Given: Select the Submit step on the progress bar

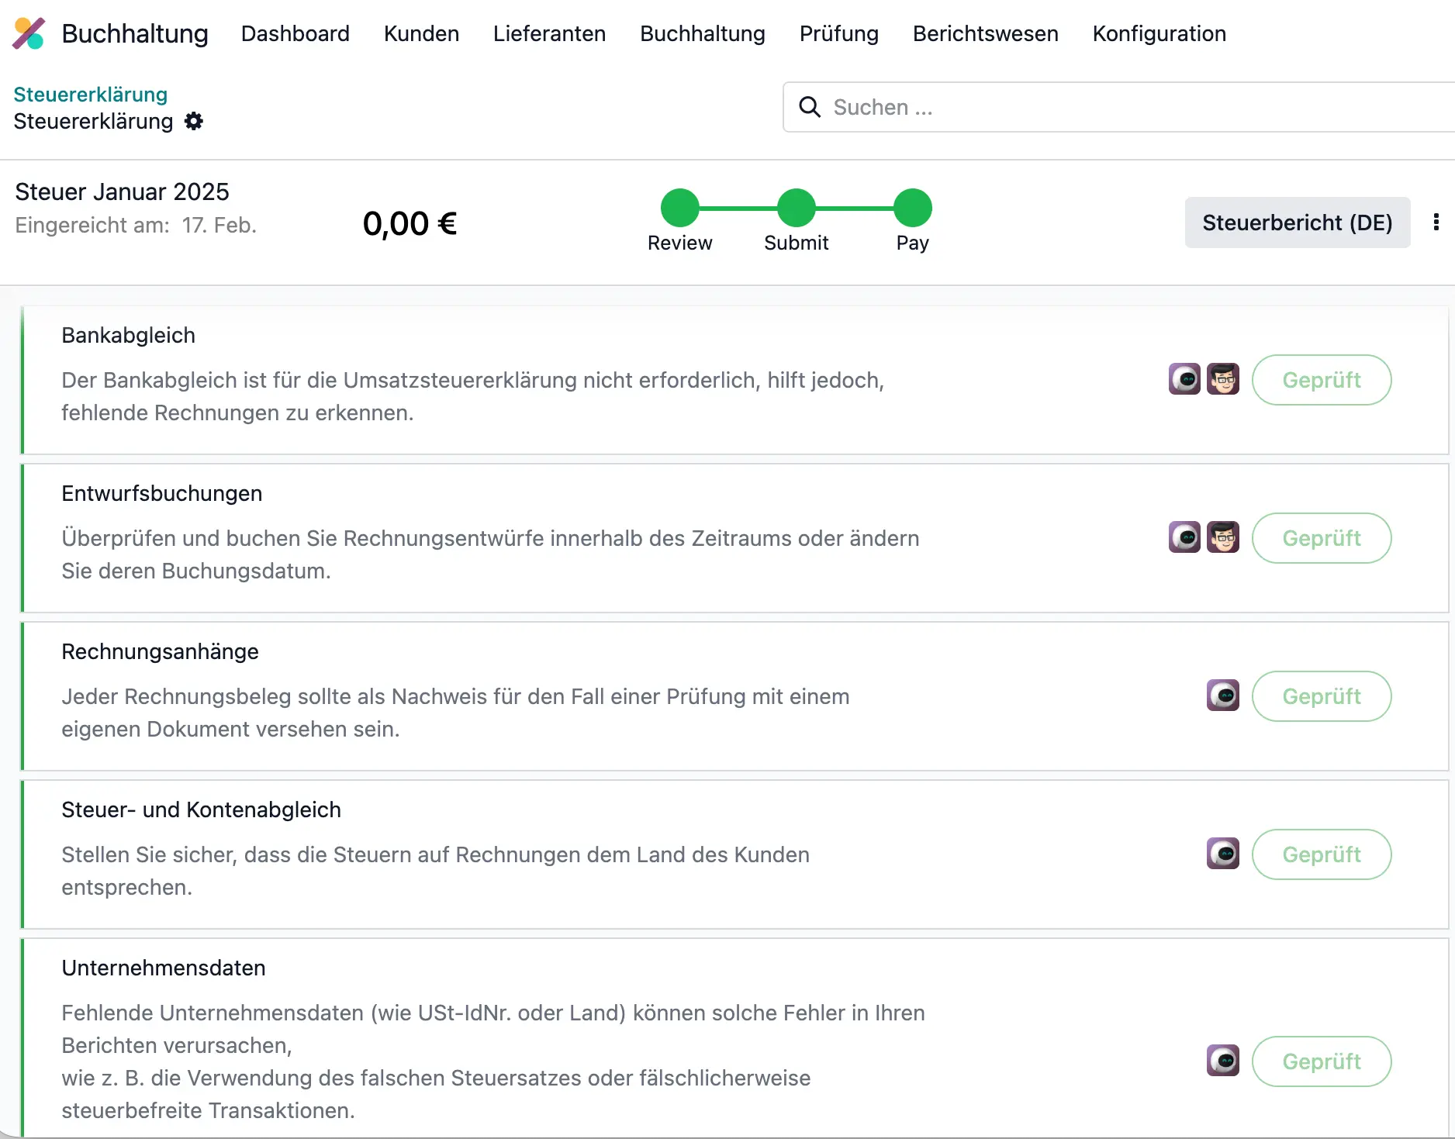Looking at the screenshot, I should point(796,205).
